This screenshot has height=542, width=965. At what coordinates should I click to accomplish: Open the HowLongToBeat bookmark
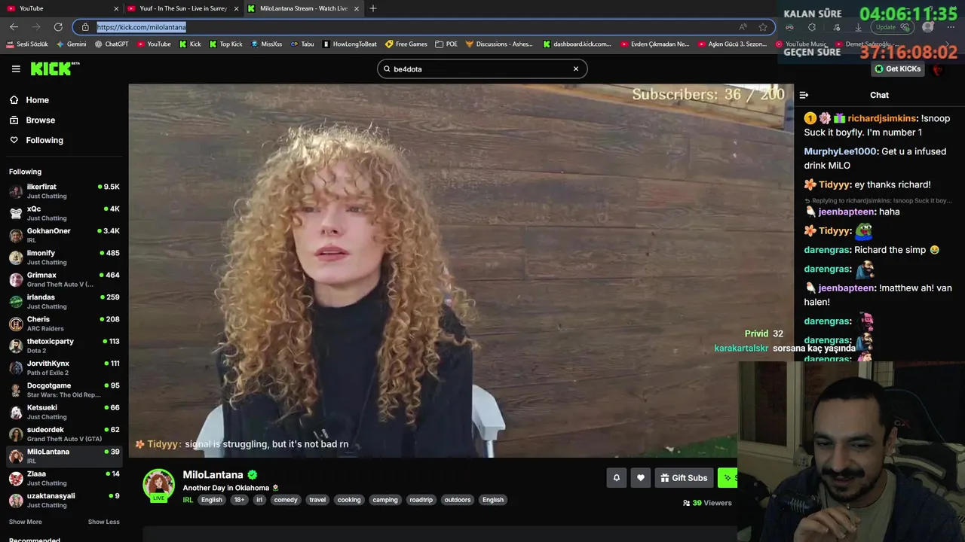(349, 44)
